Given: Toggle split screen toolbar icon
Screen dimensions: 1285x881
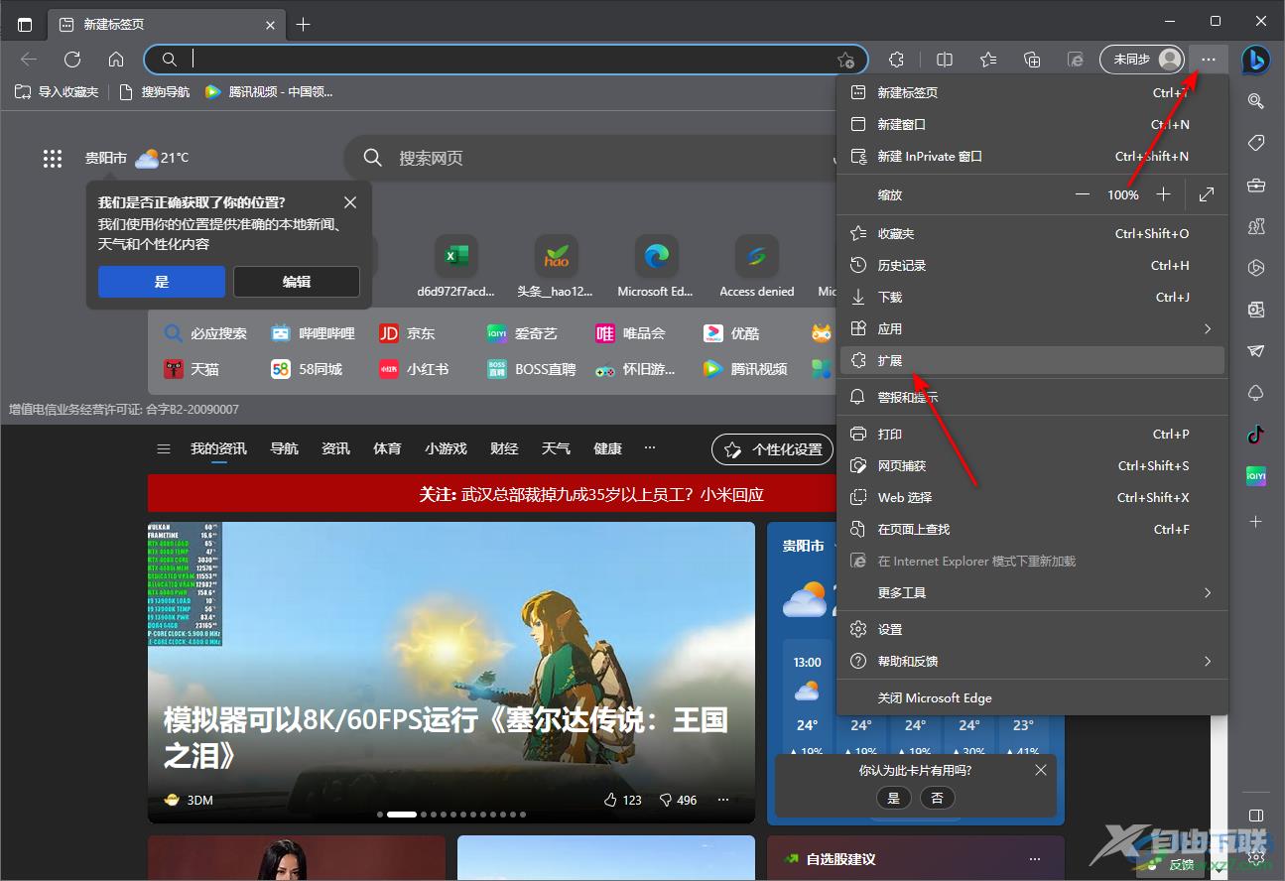Looking at the screenshot, I should coord(945,60).
